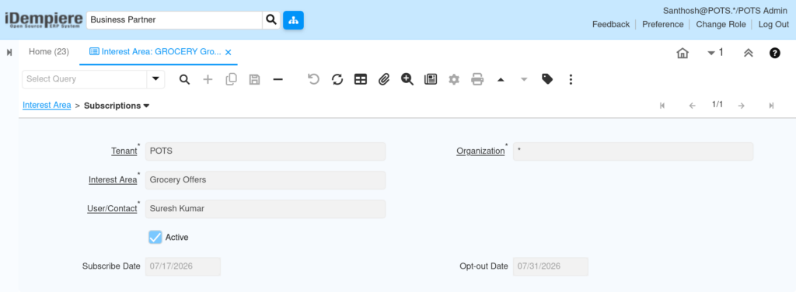This screenshot has width=796, height=292.
Task: Undo changes with the Undo icon
Action: [314, 79]
